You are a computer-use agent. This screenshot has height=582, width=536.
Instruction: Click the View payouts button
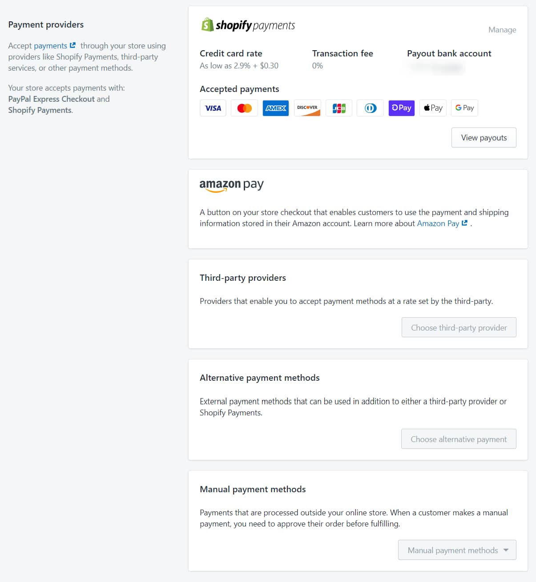click(x=484, y=137)
